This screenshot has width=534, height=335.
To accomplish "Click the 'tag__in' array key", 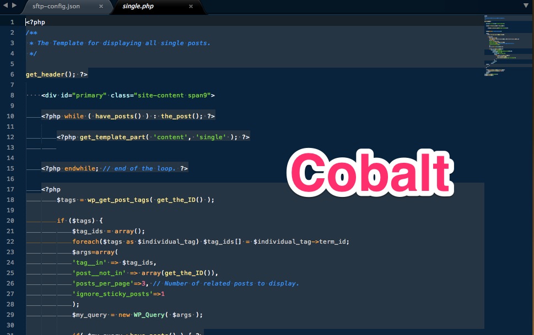I will point(89,262).
